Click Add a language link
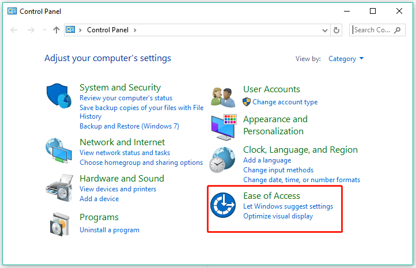This screenshot has width=416, height=268. 267,160
